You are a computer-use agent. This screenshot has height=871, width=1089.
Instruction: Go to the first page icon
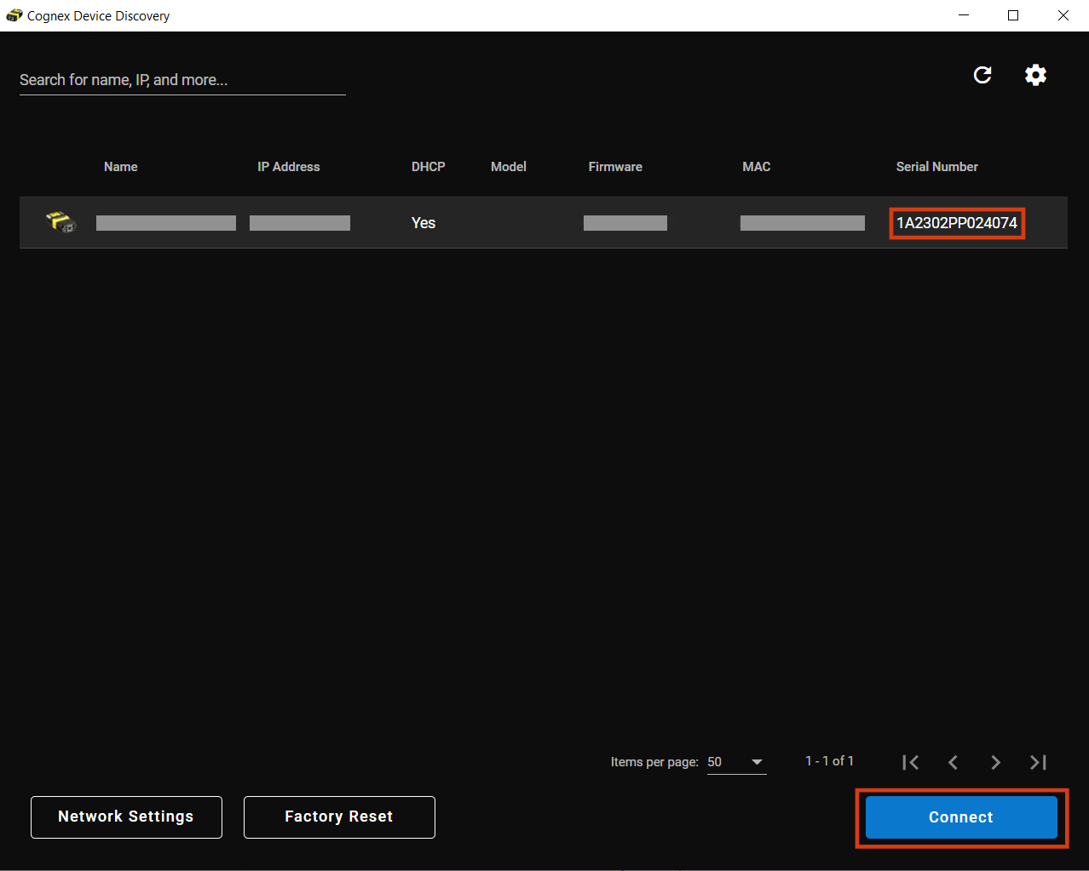tap(910, 762)
